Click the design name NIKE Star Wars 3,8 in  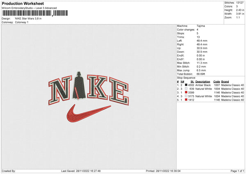pyautogui.click(x=28, y=18)
